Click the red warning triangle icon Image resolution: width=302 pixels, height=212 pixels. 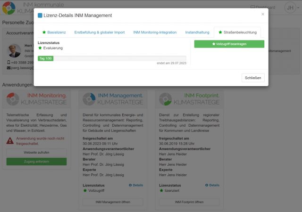(10, 140)
